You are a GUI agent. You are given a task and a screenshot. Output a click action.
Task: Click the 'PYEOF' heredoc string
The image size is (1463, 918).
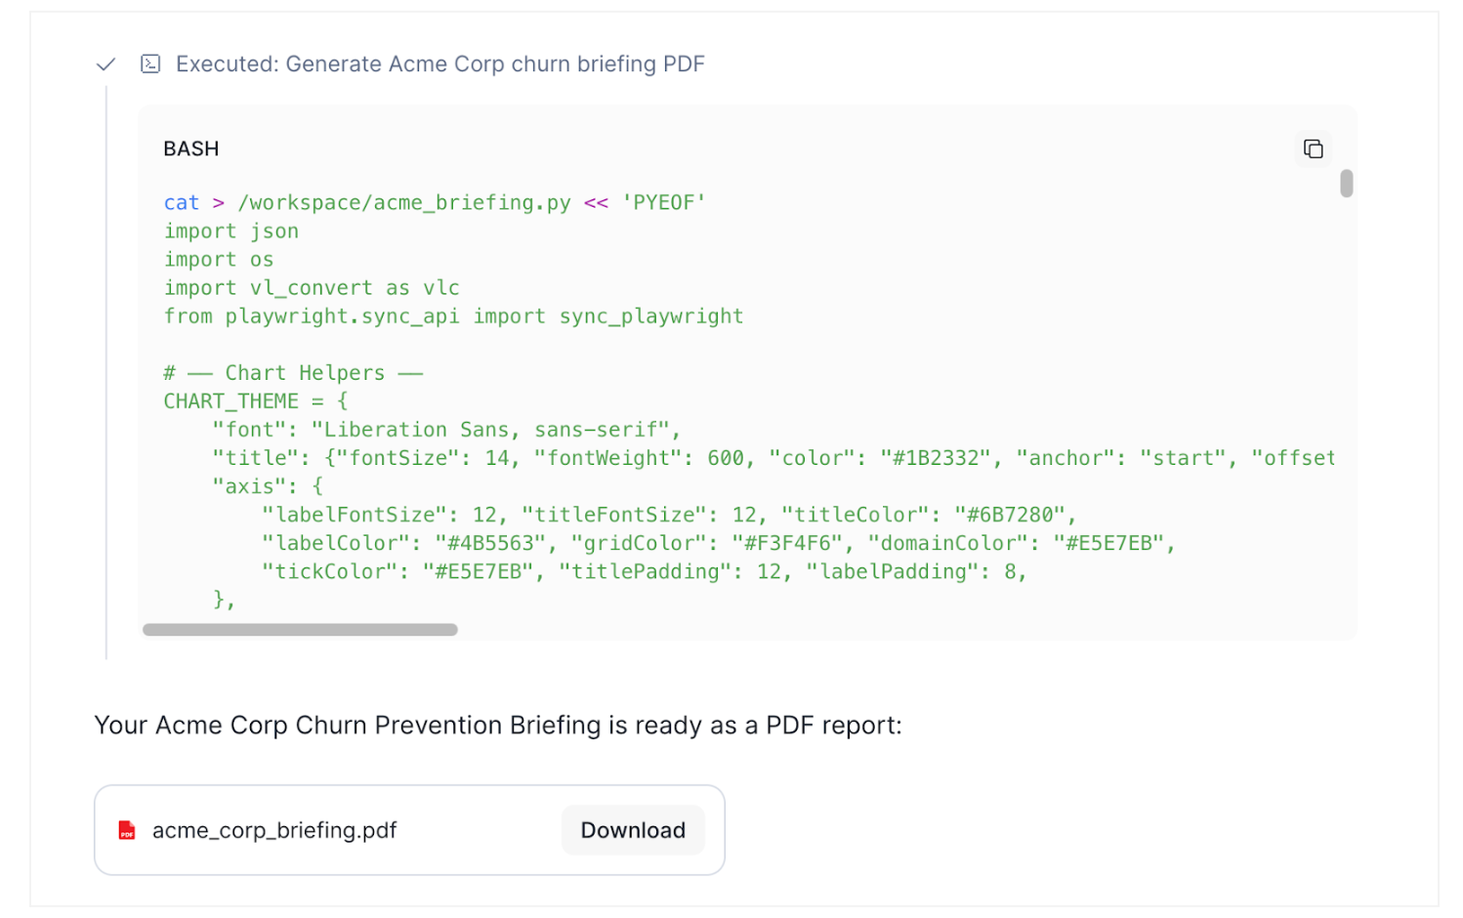pyautogui.click(x=664, y=203)
